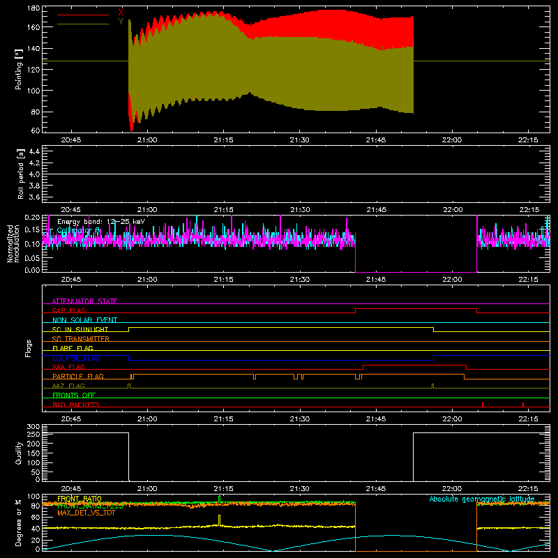Select the FLARE_FLAG label
Screen dimensions: 558x558
pyautogui.click(x=73, y=348)
